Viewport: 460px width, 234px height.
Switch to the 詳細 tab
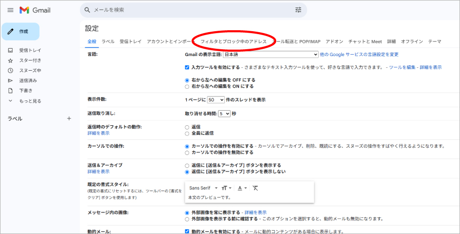pyautogui.click(x=392, y=41)
